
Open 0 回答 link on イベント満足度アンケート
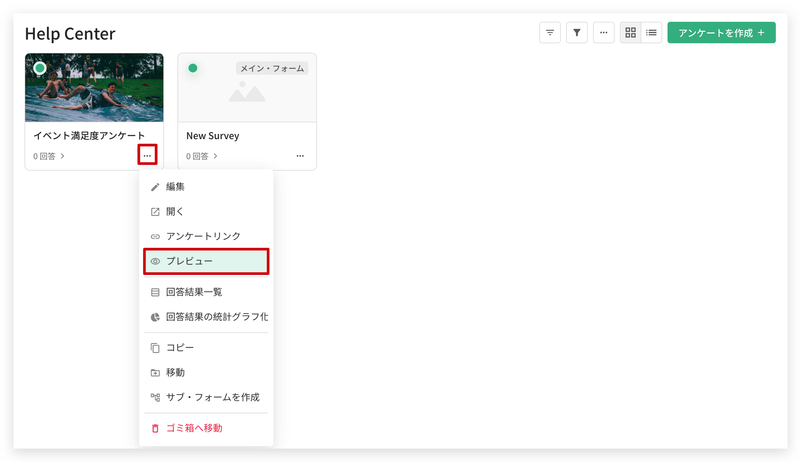coord(49,156)
